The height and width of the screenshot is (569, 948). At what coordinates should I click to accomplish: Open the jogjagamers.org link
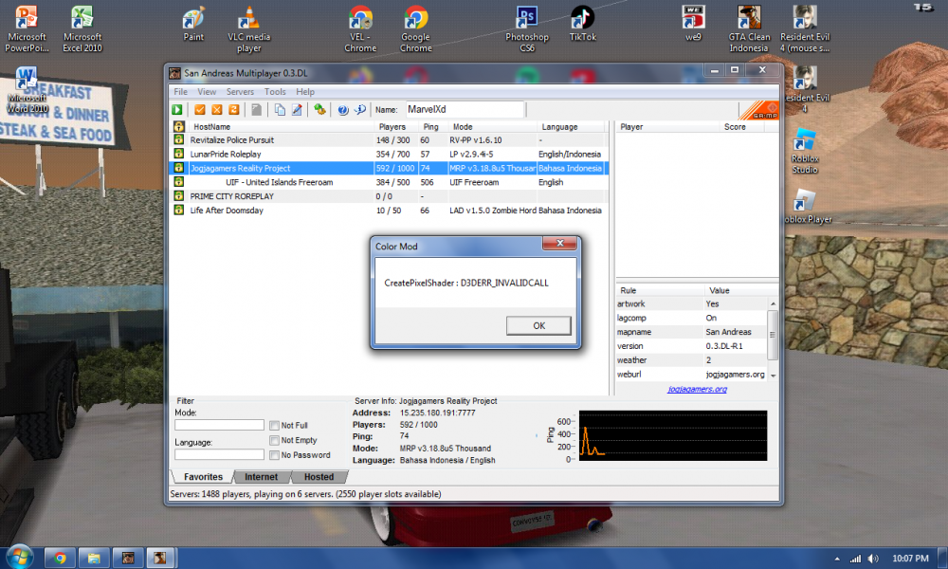[697, 390]
